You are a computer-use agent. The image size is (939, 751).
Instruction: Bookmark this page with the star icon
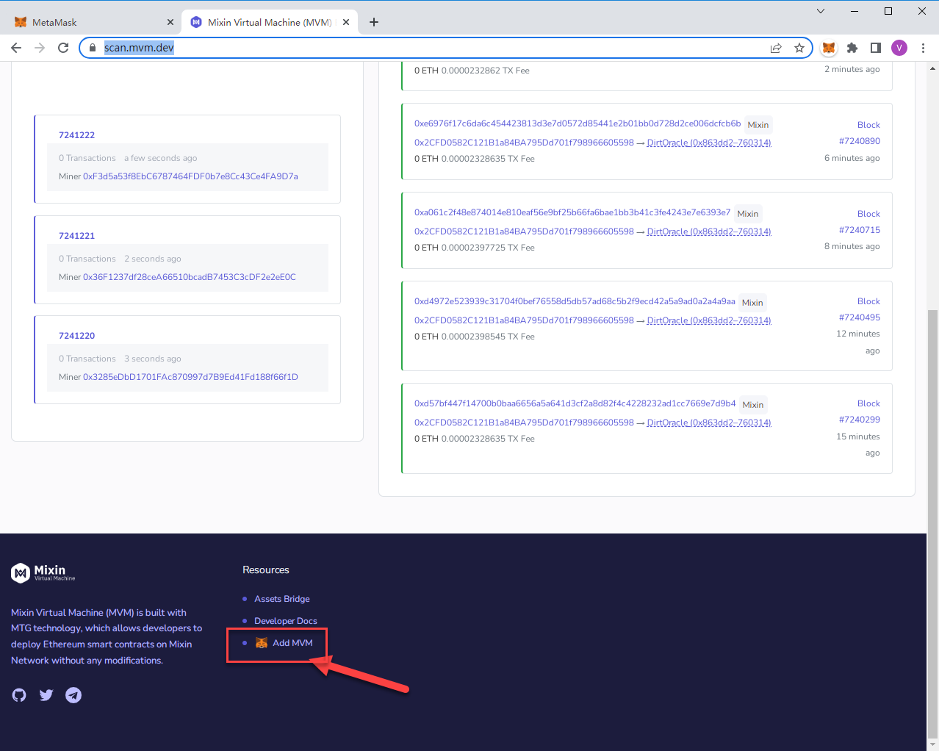point(799,48)
